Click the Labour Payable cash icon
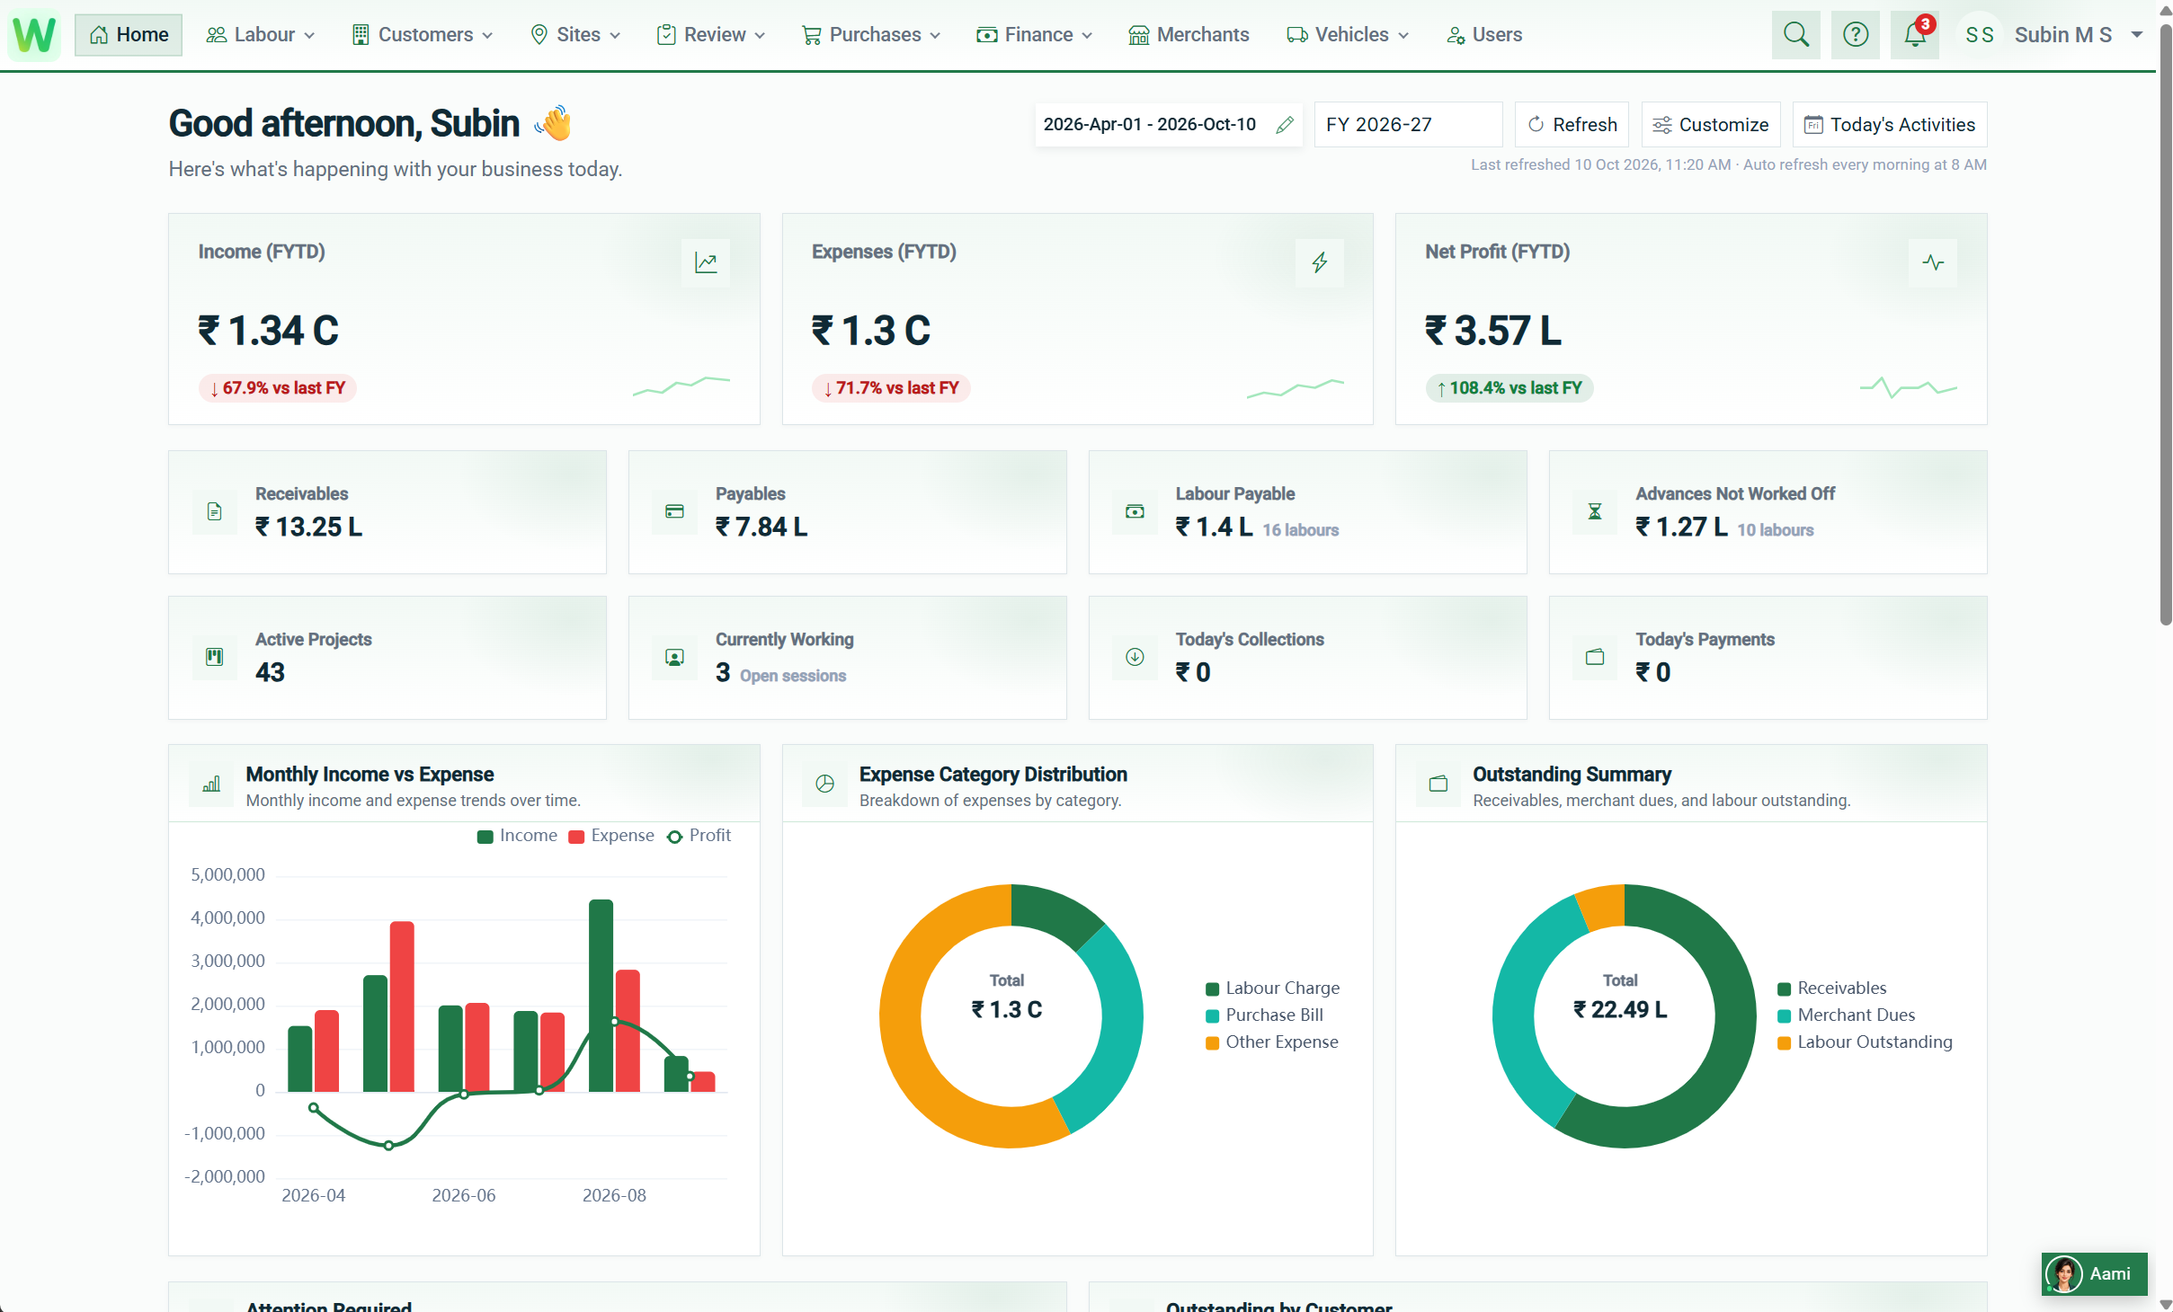Viewport: 2173px width, 1312px height. coord(1135,511)
